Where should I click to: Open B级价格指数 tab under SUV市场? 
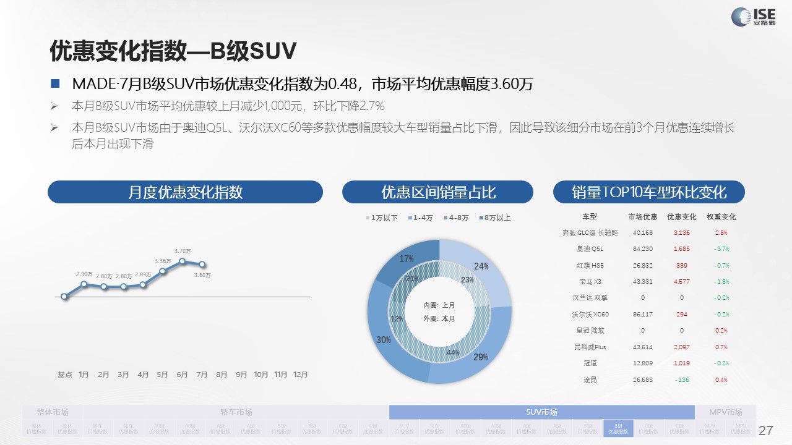(587, 428)
